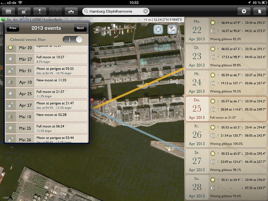Viewport: 268px width, 201px height.
Task: Go to next year with Next
Action: click(80, 28)
